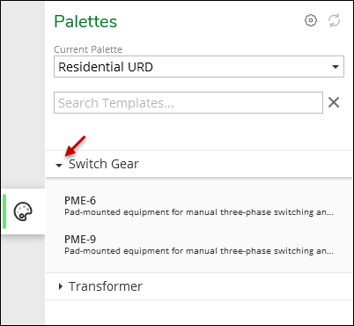This screenshot has height=326, width=354.
Task: Click the Transformer section header label
Action: (x=106, y=286)
